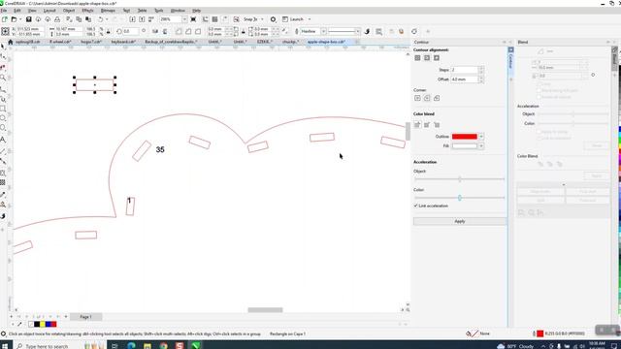
Task: Choose the Outside contour alignment icon
Action: 437,58
